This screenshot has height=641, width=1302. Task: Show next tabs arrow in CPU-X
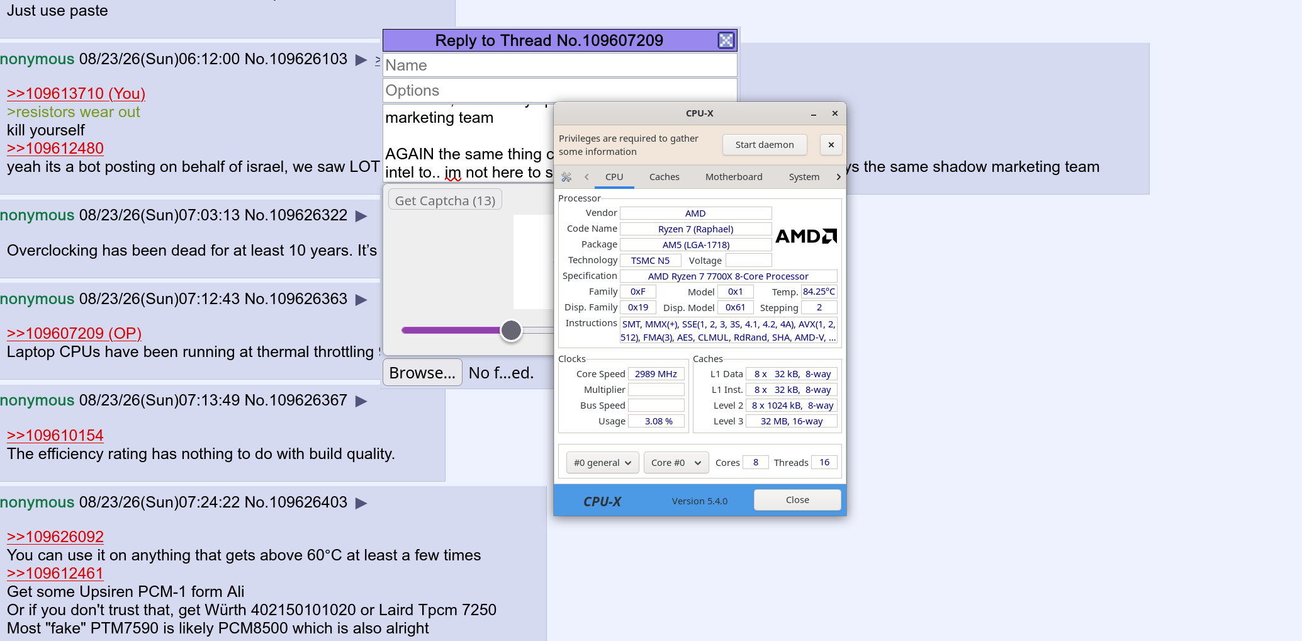[838, 178]
